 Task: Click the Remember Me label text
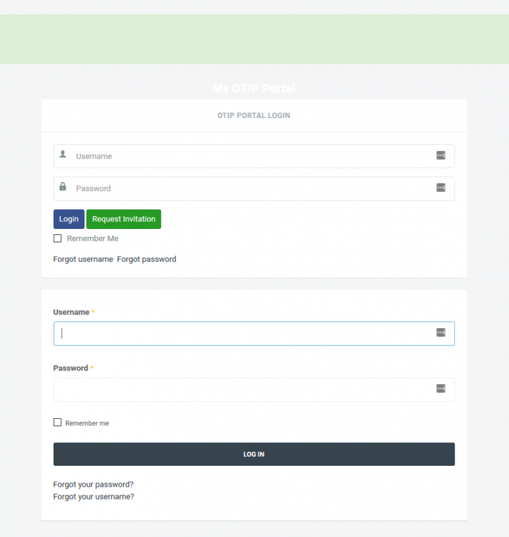pos(93,238)
